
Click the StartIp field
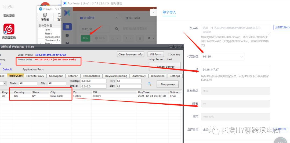click(x=94, y=81)
